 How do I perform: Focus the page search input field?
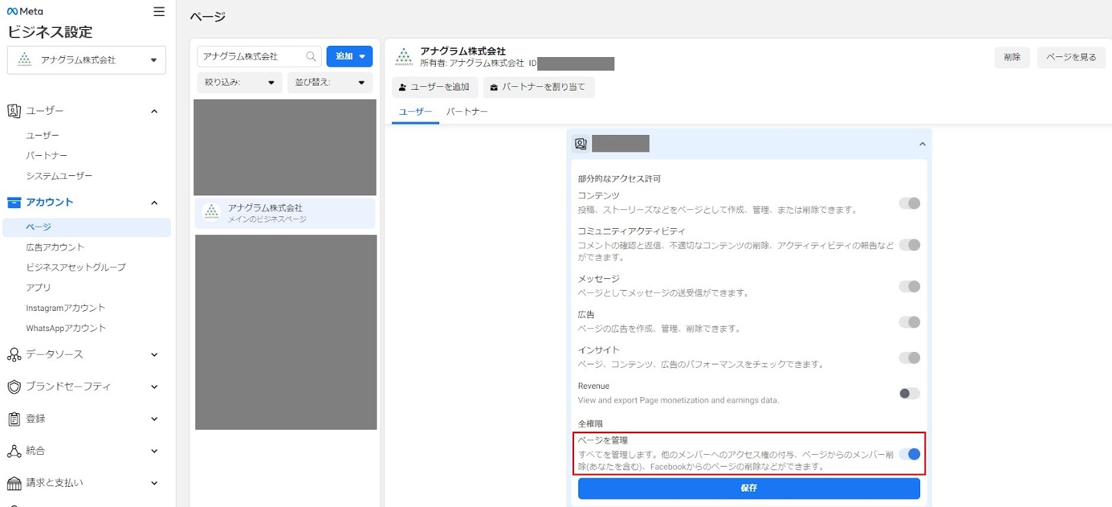tap(259, 56)
